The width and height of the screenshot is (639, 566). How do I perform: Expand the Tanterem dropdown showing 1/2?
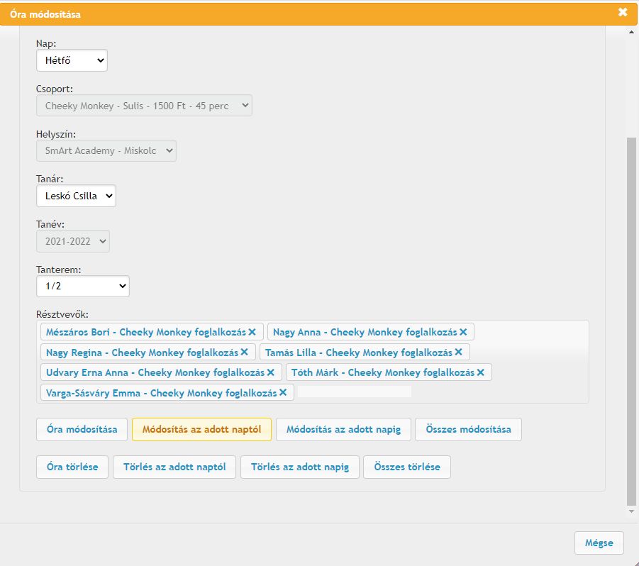pyautogui.click(x=83, y=287)
